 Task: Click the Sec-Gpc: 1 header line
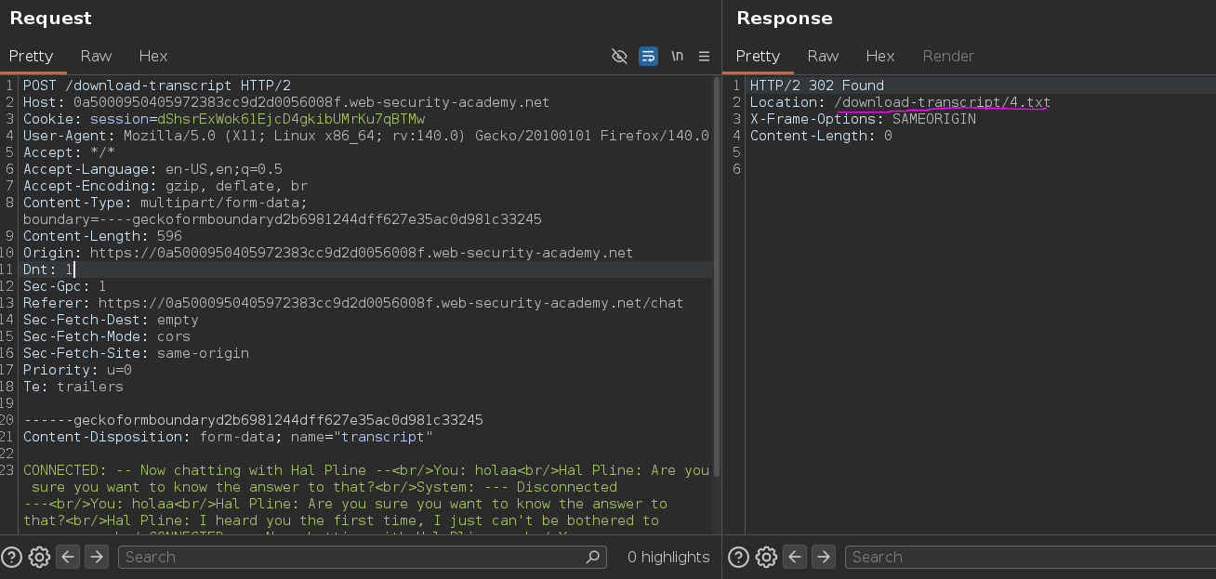(65, 286)
